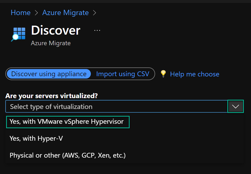251x174 pixels.
Task: Open the Help me choose link
Action: [195, 74]
